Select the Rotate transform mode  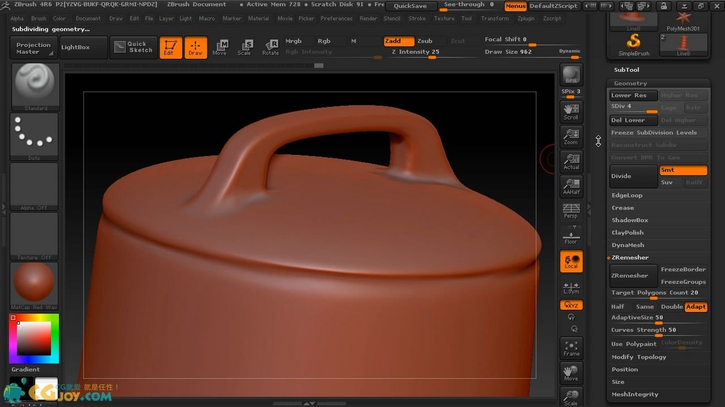(270, 47)
